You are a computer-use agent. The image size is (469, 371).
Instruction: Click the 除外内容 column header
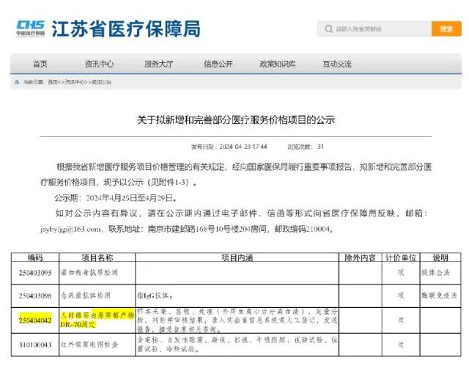click(360, 257)
